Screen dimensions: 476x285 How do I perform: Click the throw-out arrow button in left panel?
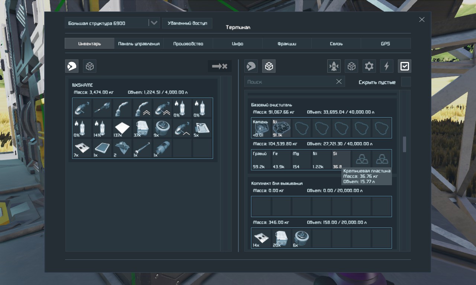[219, 66]
